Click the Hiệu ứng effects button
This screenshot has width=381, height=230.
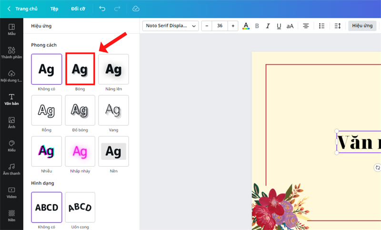click(x=362, y=26)
